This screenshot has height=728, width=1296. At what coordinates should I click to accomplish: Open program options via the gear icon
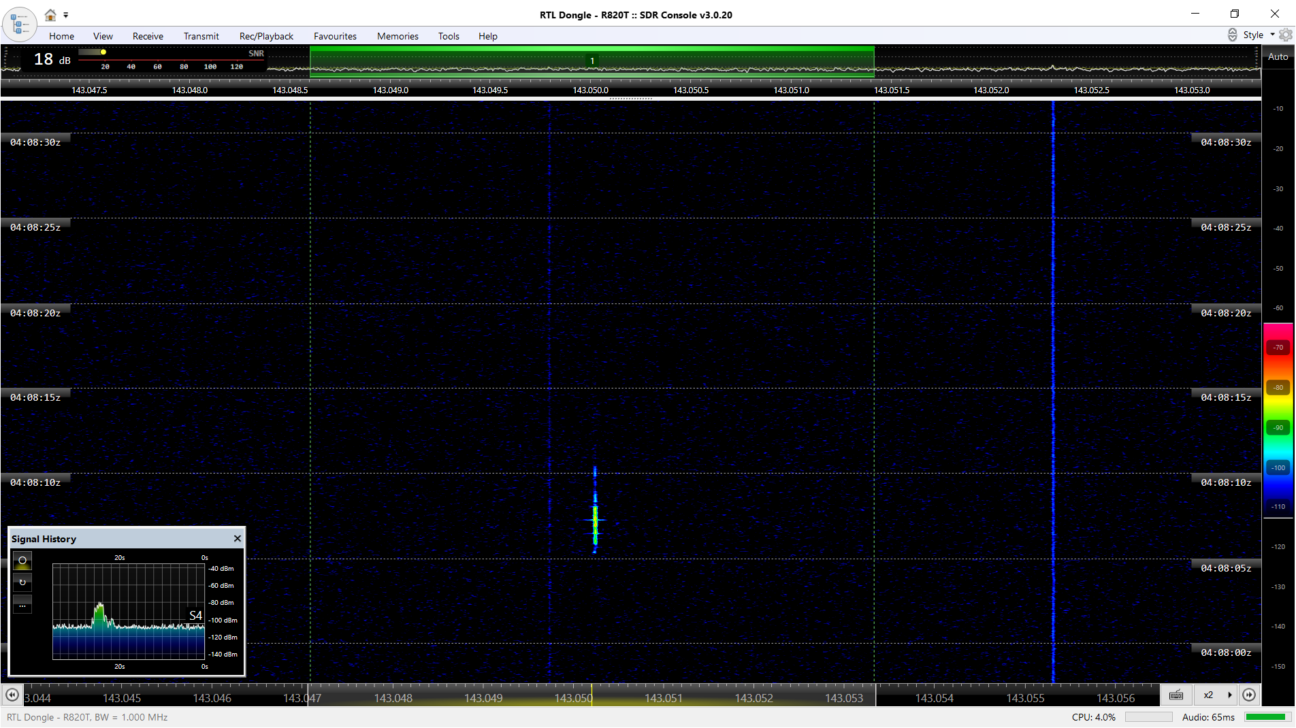(1285, 35)
